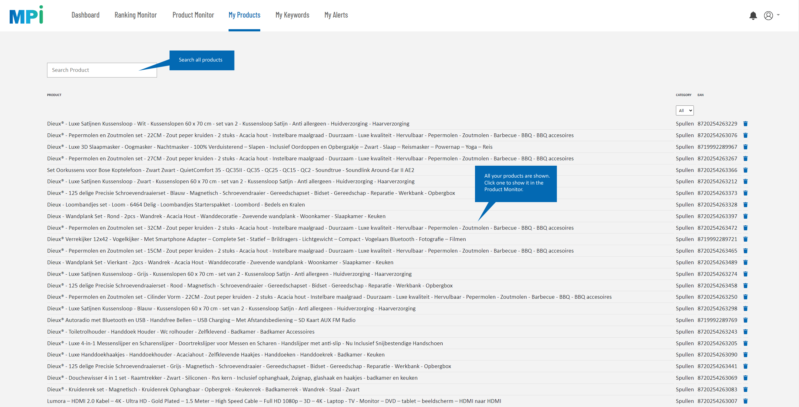Delete the Luxe Handdoekhaakjes product

pos(745,355)
